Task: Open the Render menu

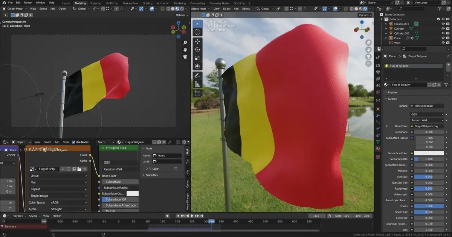Action: (x=28, y=3)
